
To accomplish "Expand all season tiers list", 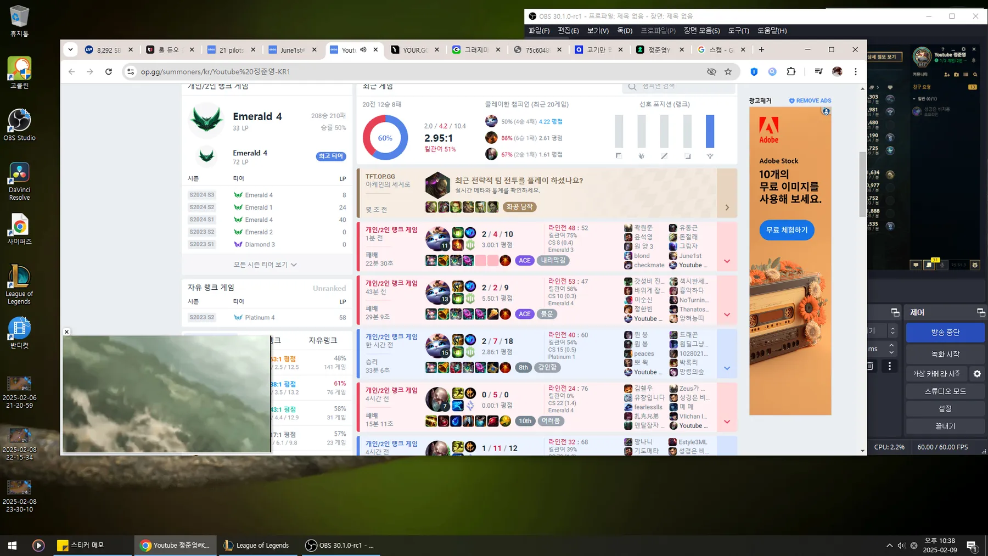I will click(266, 265).
